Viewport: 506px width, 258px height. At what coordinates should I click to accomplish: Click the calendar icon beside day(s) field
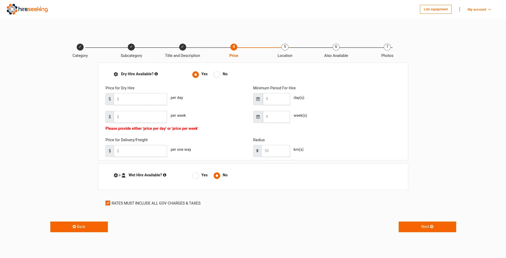pyautogui.click(x=258, y=99)
